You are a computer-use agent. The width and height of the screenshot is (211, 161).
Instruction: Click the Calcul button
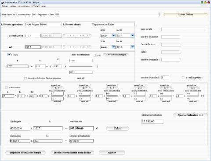click(x=118, y=129)
